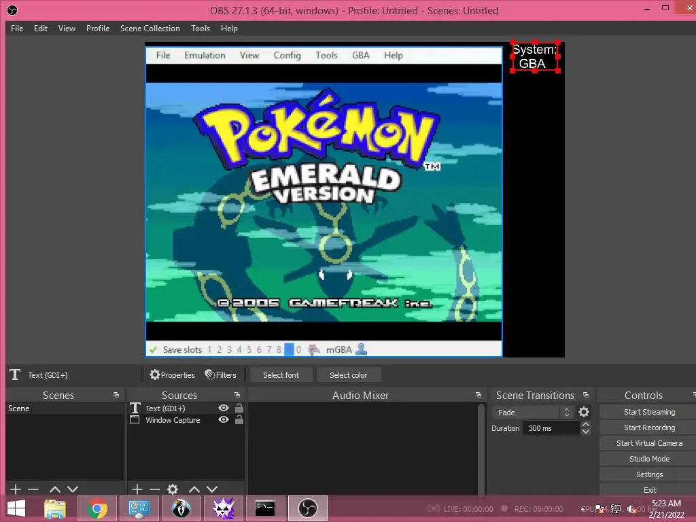The height and width of the screenshot is (522, 696).
Task: Open OBS Settings from Controls
Action: [649, 474]
